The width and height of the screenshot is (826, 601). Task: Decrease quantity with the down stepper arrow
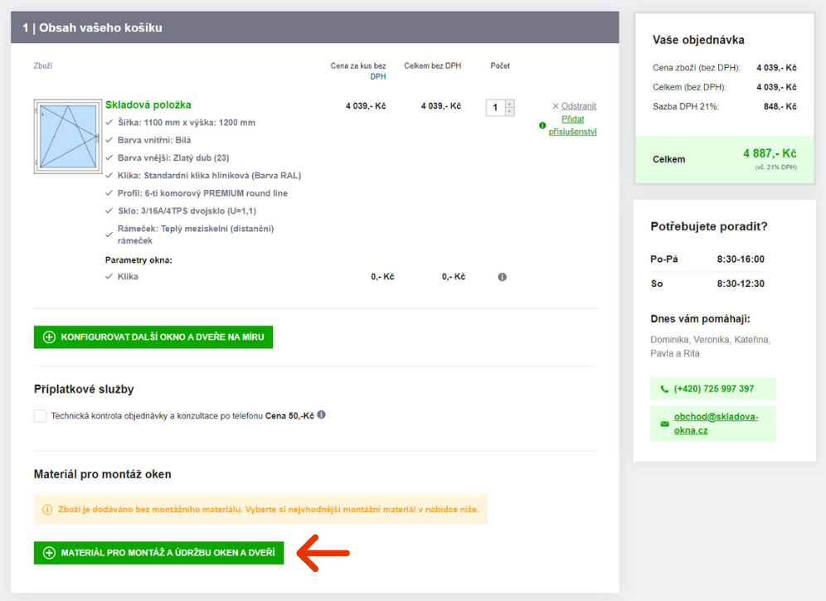pos(509,112)
